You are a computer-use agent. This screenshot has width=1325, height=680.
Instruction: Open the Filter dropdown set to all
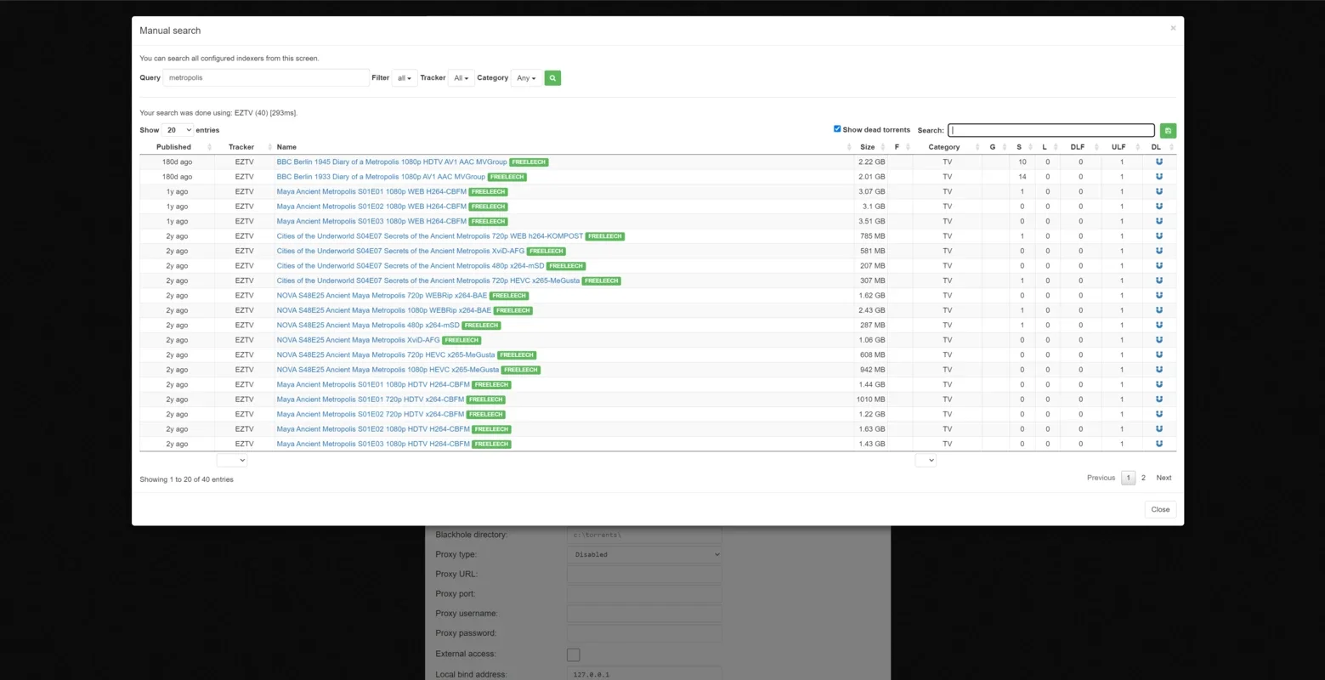[405, 78]
